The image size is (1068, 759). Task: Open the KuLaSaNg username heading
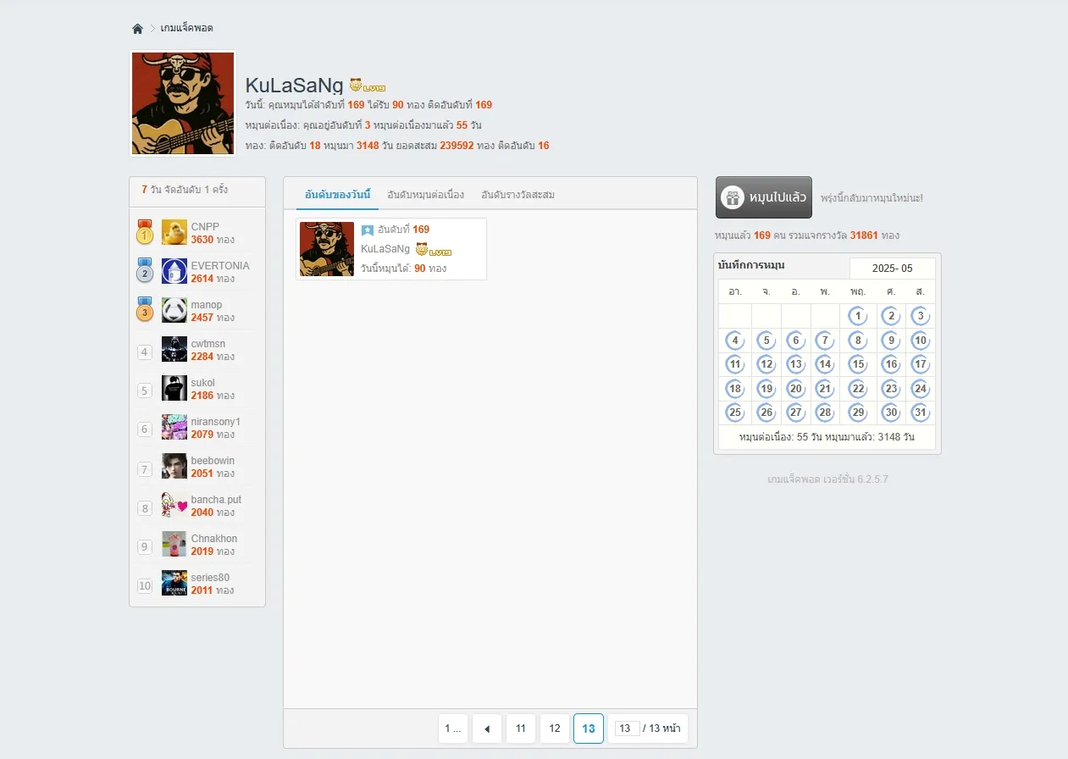coord(294,86)
